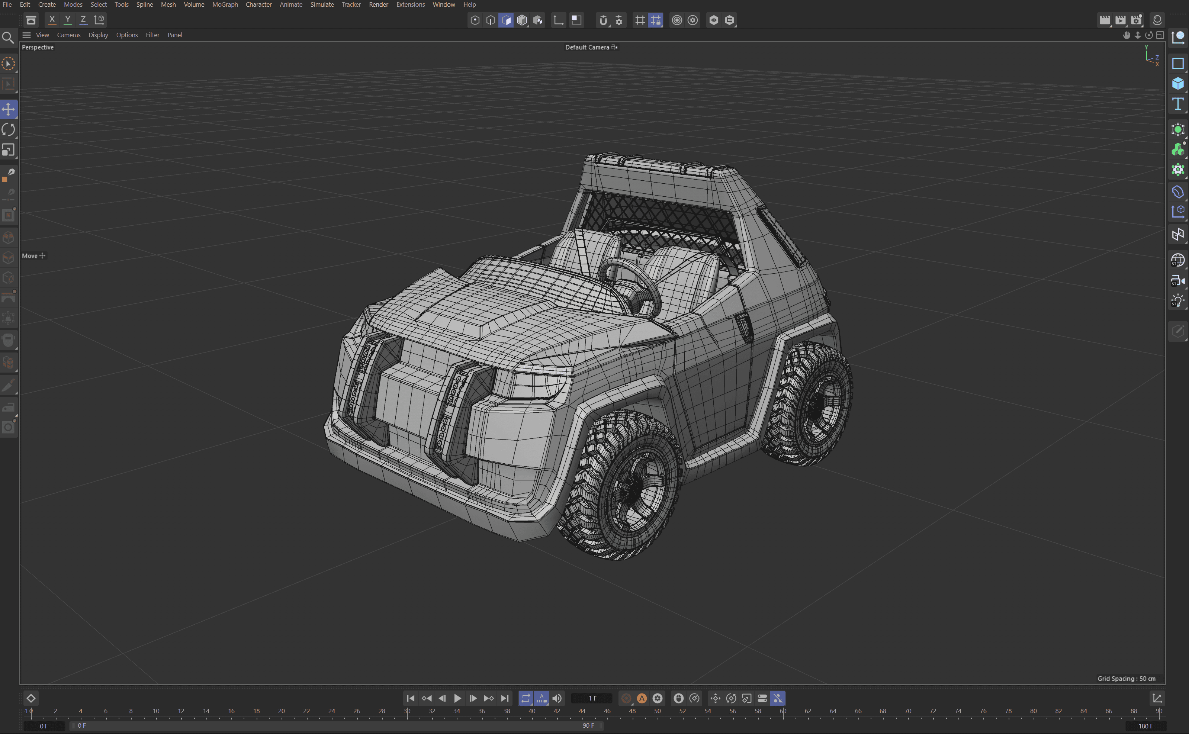Jump to the end of the animation
Image resolution: width=1189 pixels, height=734 pixels.
pos(504,698)
